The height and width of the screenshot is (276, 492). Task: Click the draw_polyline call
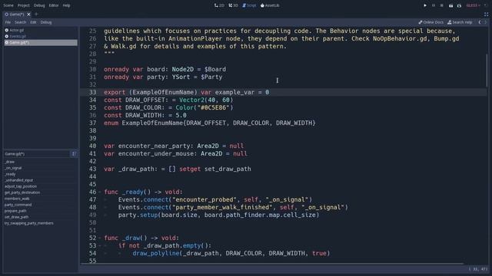click(231, 253)
